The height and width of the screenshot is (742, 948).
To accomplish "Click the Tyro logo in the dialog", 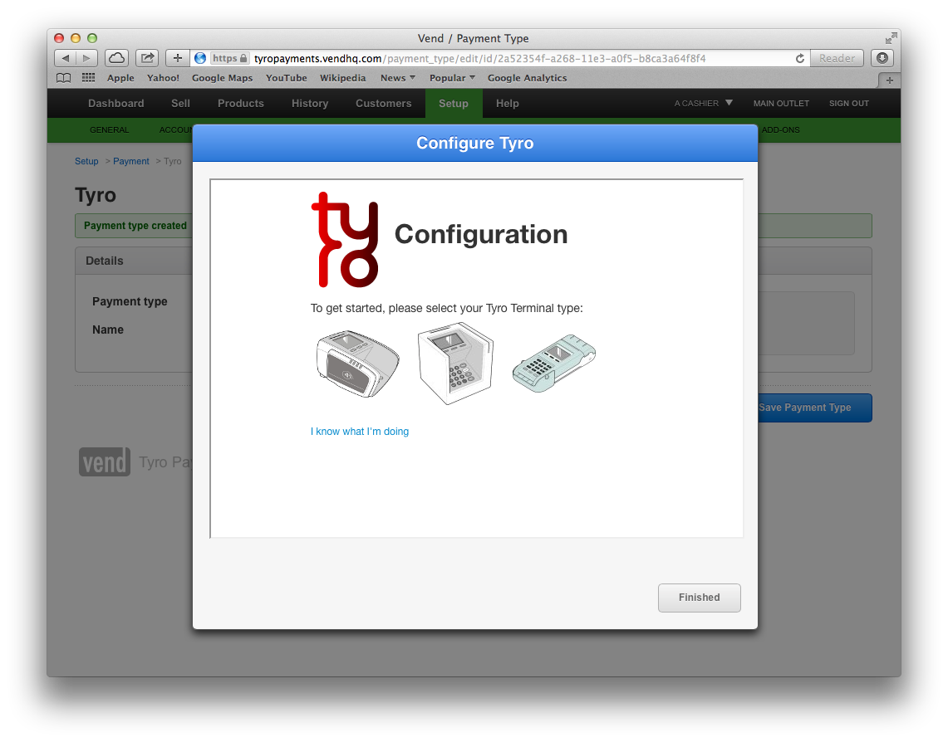I will [346, 241].
